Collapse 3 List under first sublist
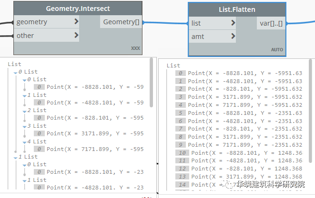The width and height of the screenshot is (315, 198). pos(24,127)
